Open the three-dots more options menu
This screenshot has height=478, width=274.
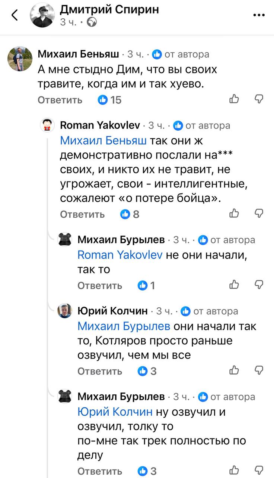coord(259,15)
